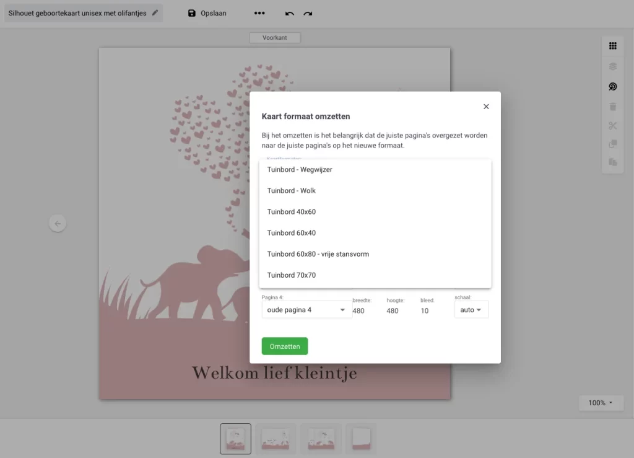
Task: Open the 100% zoom level dropdown
Action: click(601, 403)
